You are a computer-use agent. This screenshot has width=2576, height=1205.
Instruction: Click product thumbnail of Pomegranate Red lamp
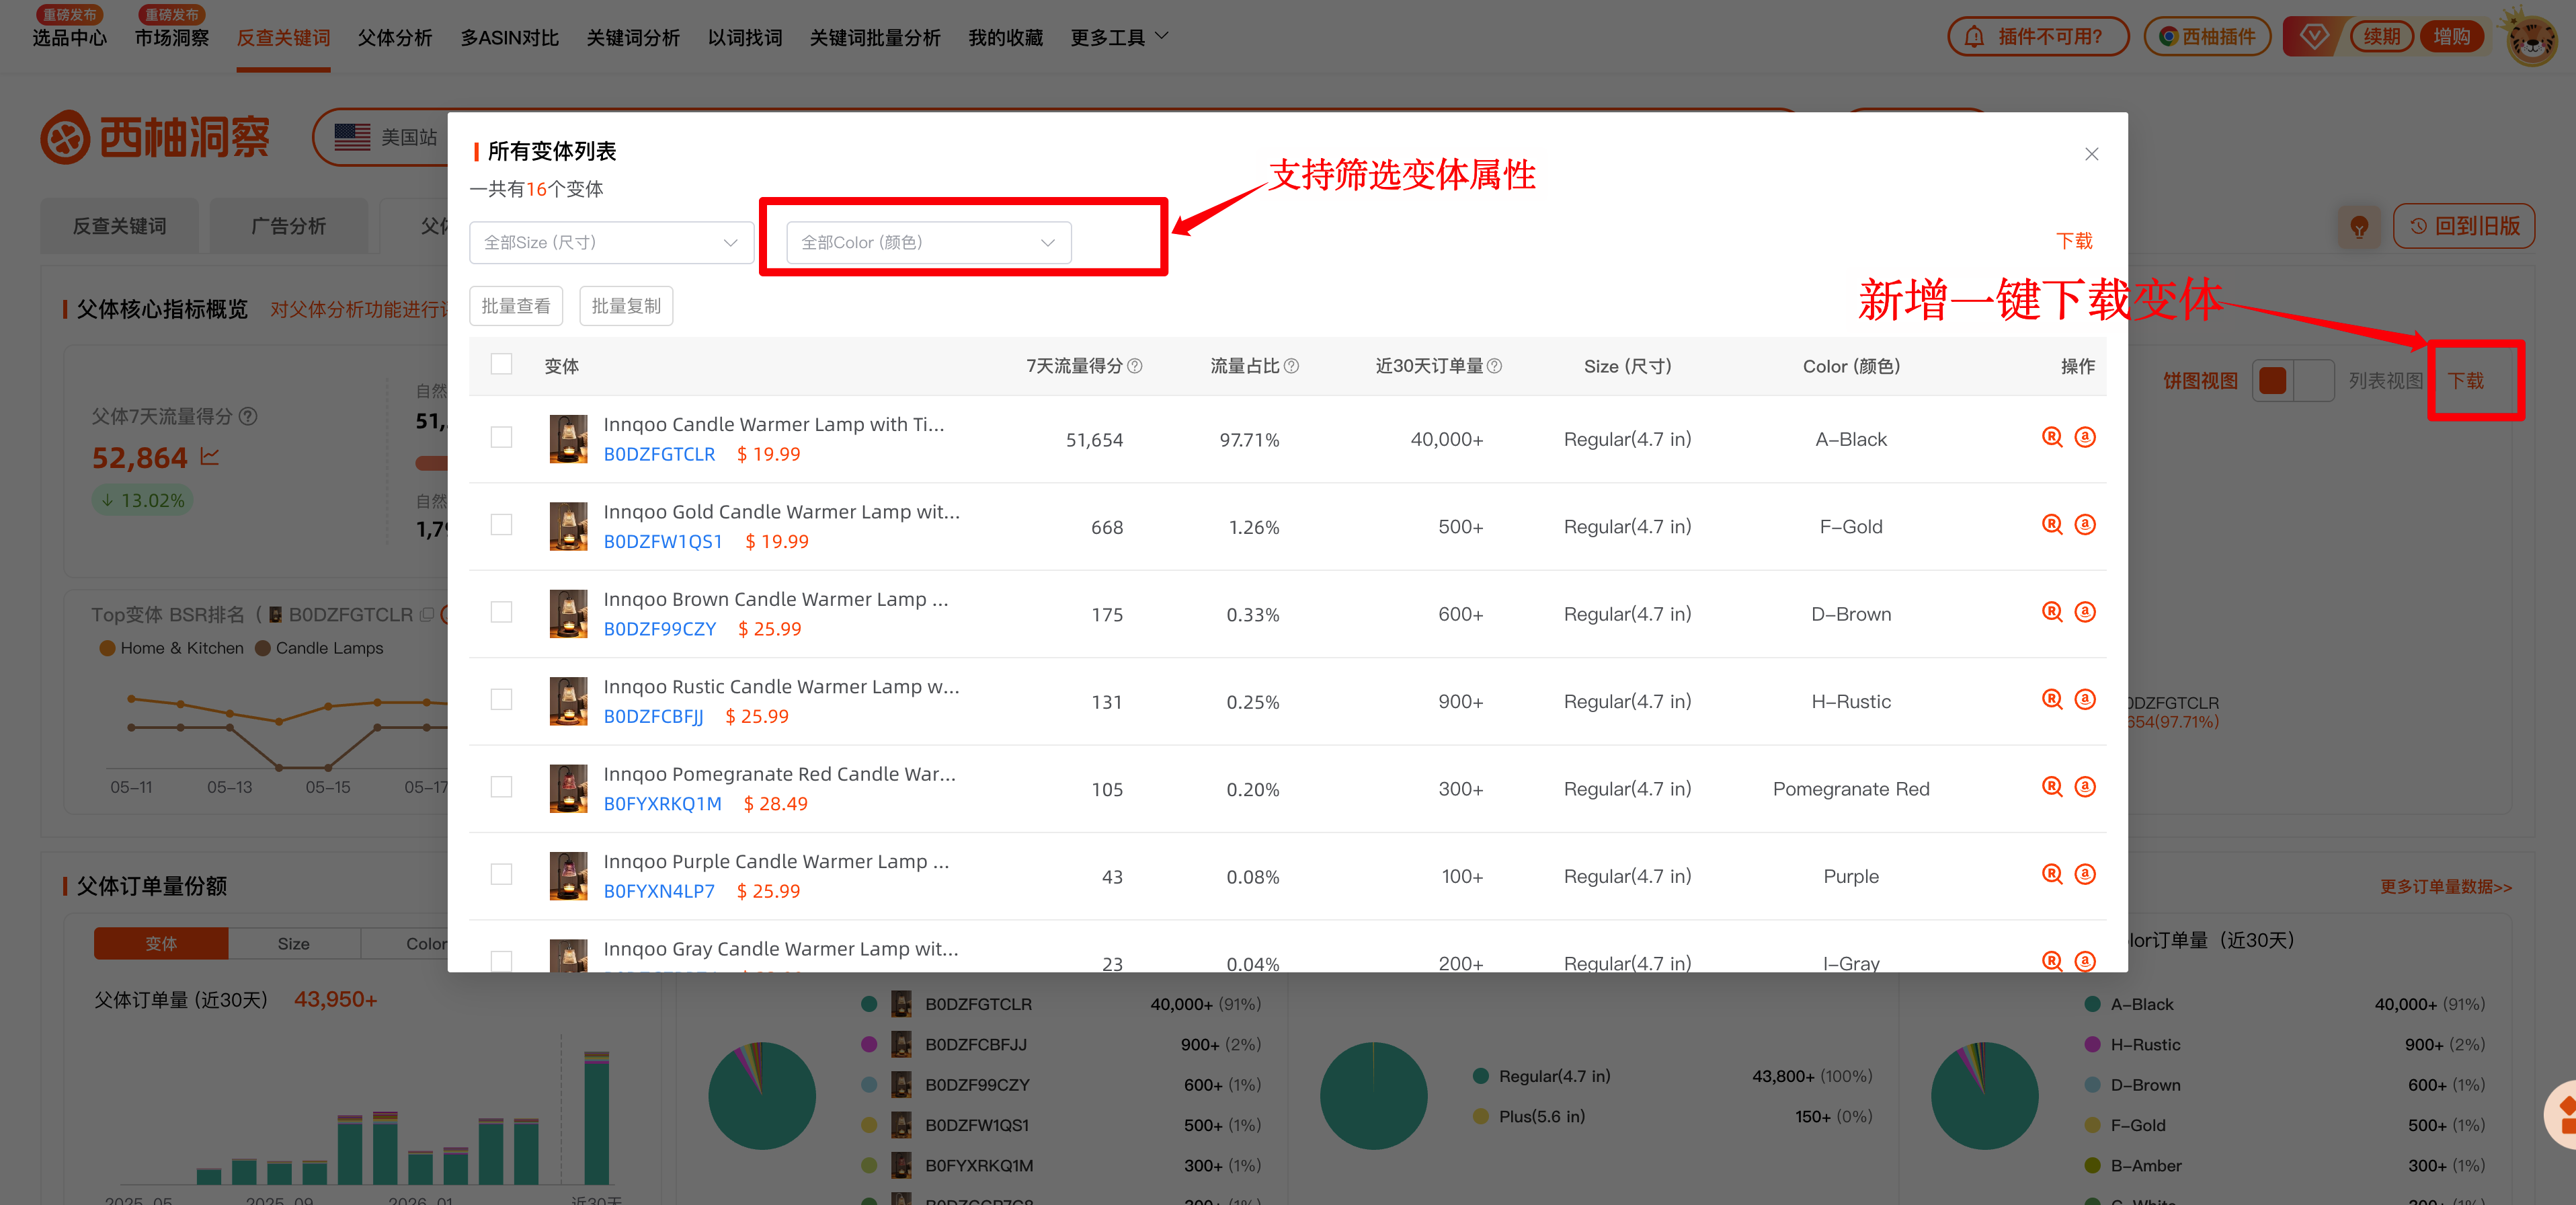pyautogui.click(x=568, y=789)
